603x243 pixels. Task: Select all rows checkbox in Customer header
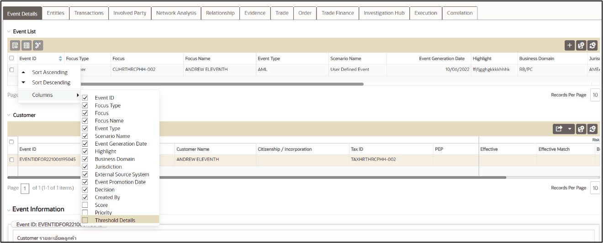[x=11, y=142]
